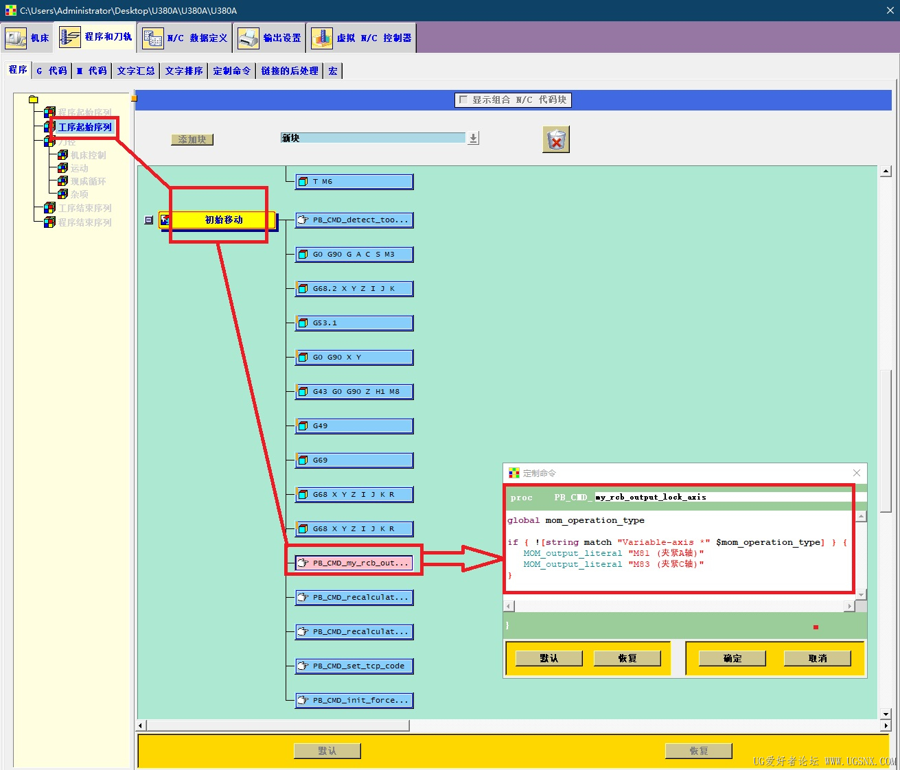
Task: Open the 输出设置 tab
Action: click(x=270, y=38)
